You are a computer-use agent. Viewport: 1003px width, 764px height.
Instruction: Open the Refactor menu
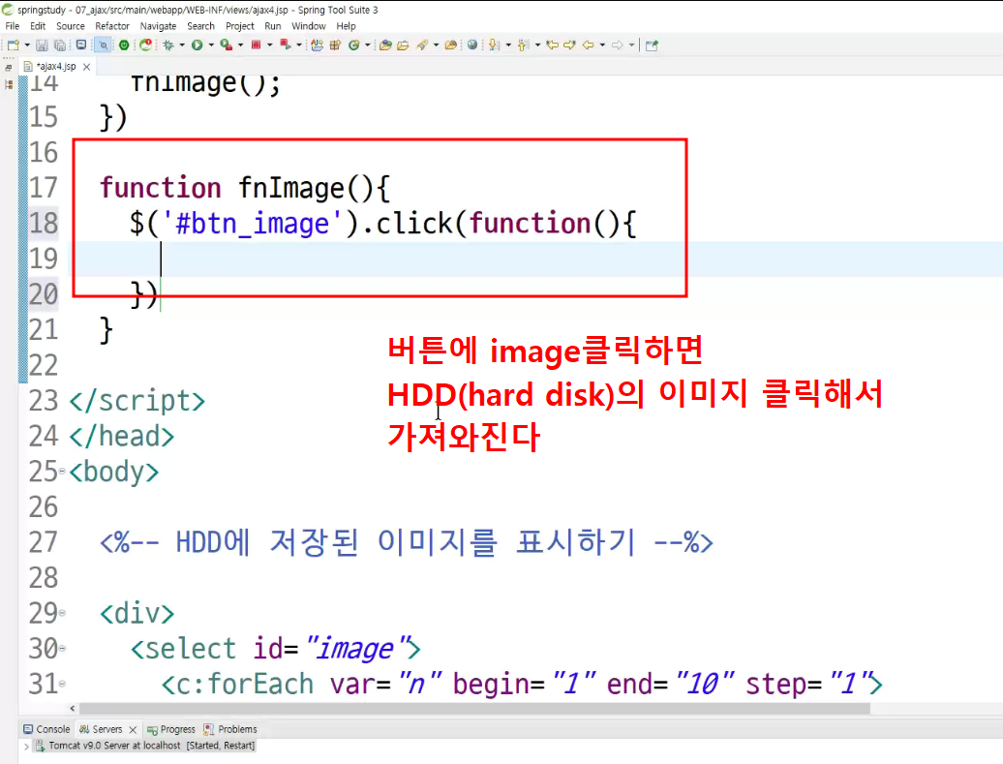[112, 26]
